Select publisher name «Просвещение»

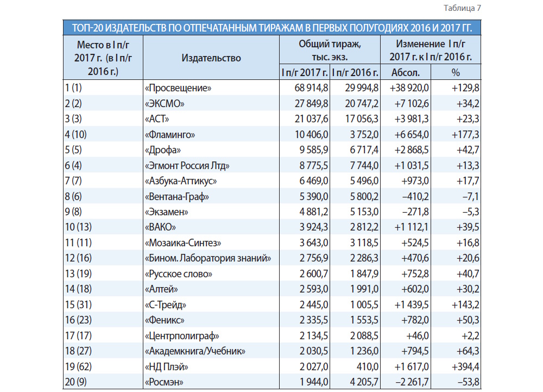point(178,88)
